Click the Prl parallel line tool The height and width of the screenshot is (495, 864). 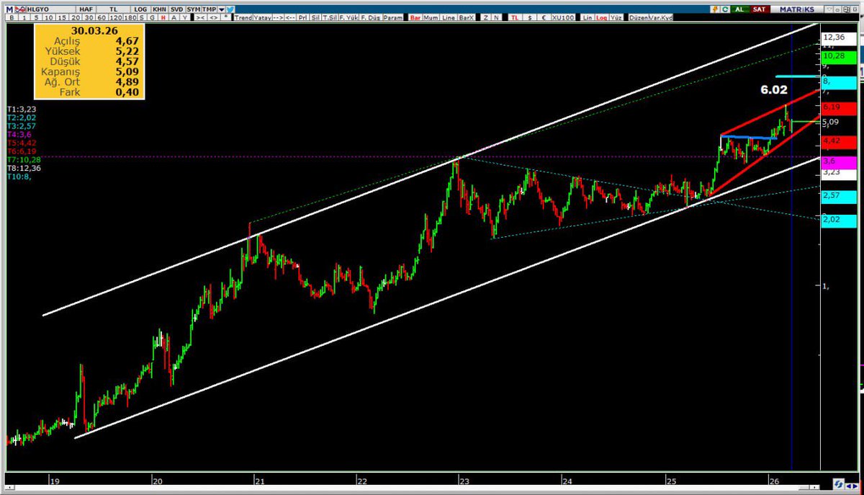[x=303, y=17]
